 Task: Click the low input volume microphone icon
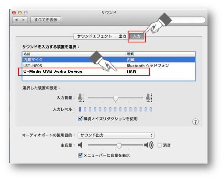(81, 98)
